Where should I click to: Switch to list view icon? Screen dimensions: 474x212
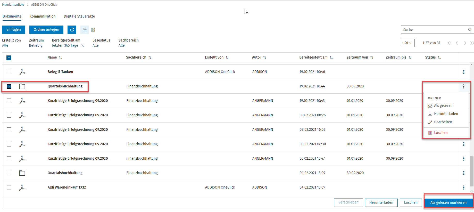pos(85,30)
